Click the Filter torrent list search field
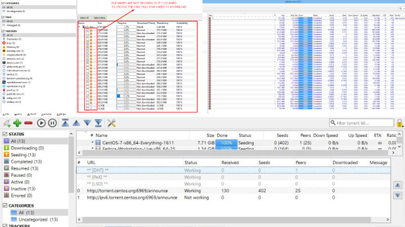Viewport: 405px width, 227px height. pyautogui.click(x=361, y=123)
